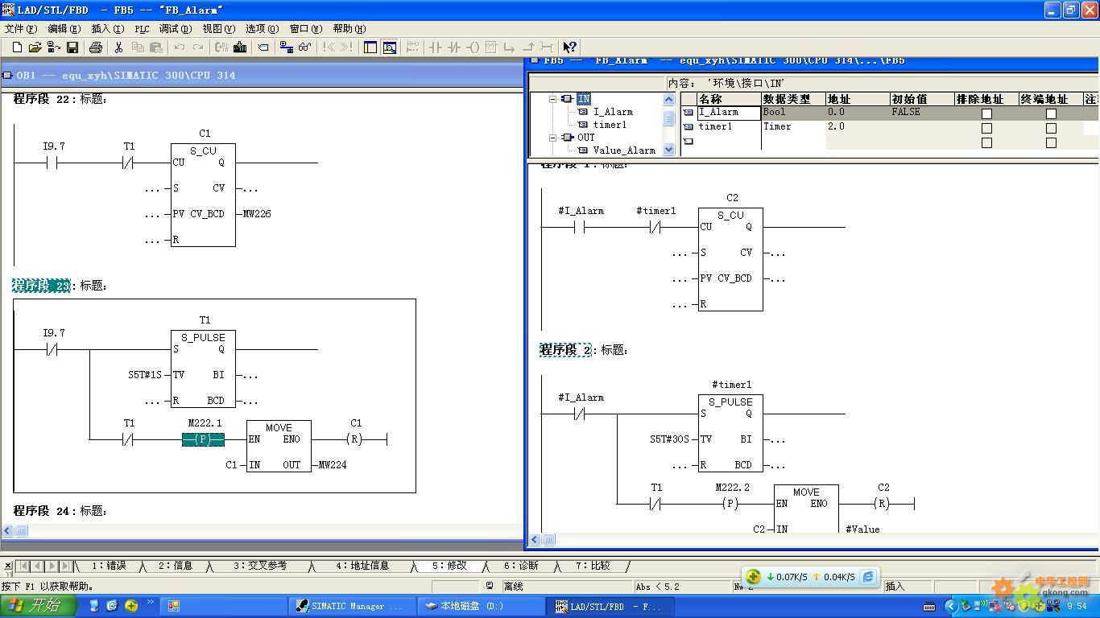Screen dimensions: 1100x618
Task: Switch to the 4: 地址信息 tab
Action: 362,566
